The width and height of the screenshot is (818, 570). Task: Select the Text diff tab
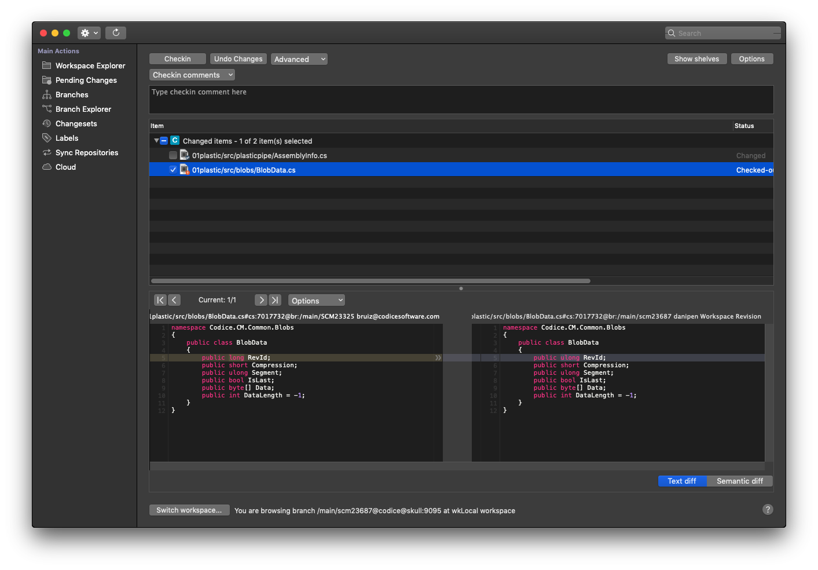click(682, 481)
